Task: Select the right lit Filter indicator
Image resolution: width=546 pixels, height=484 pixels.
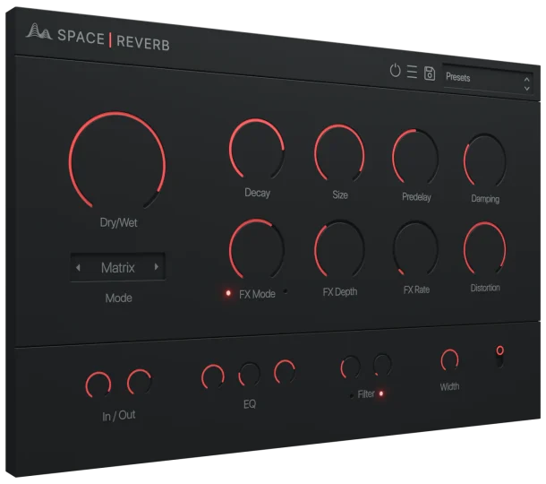Action: [381, 393]
